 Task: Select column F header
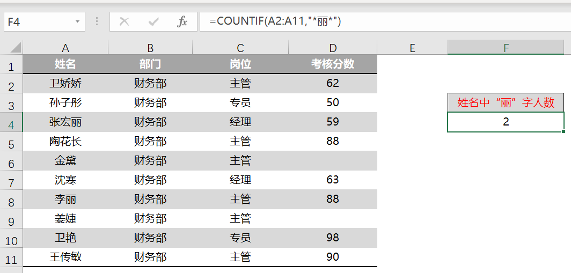pyautogui.click(x=506, y=48)
